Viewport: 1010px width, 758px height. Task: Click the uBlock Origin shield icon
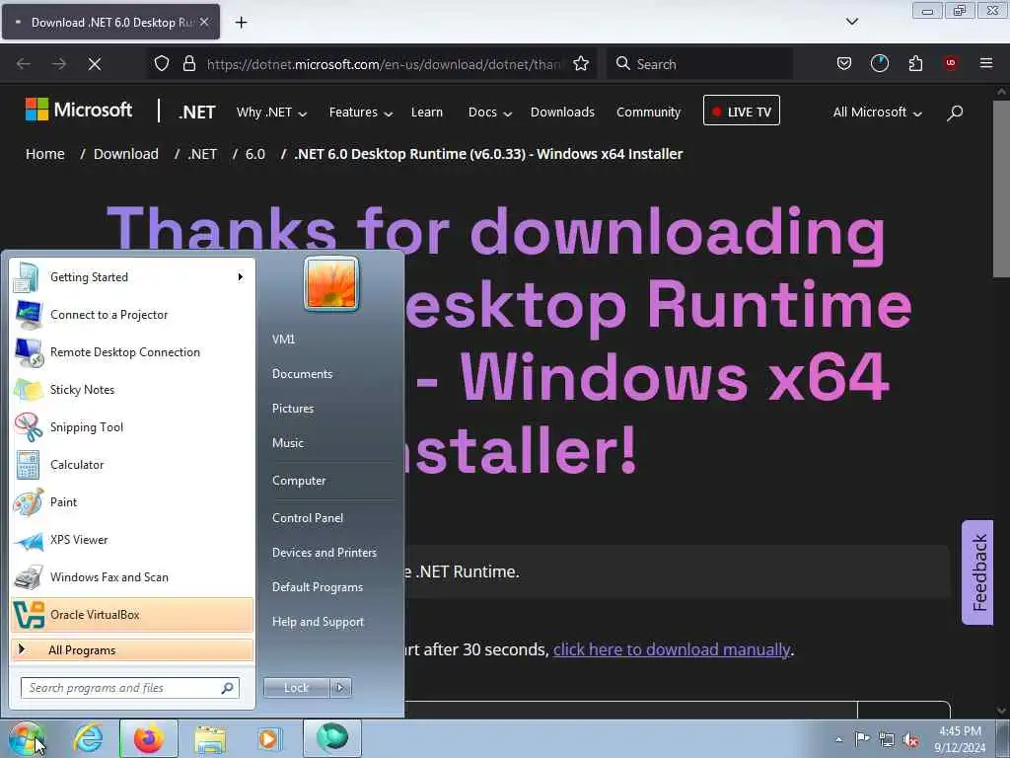click(x=951, y=64)
